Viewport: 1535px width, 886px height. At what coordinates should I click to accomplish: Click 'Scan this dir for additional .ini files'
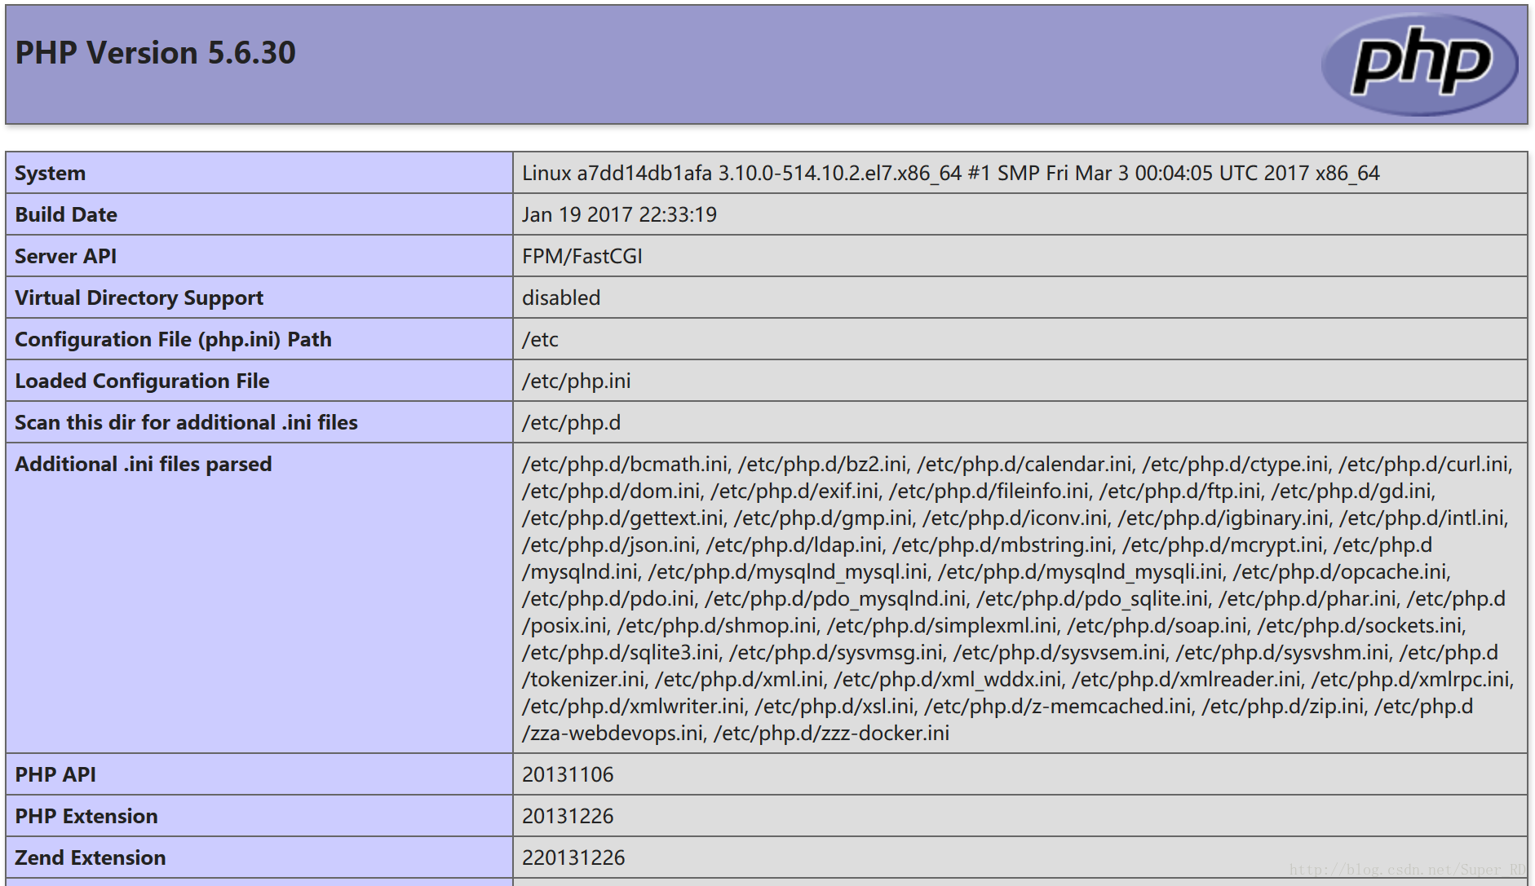(187, 423)
